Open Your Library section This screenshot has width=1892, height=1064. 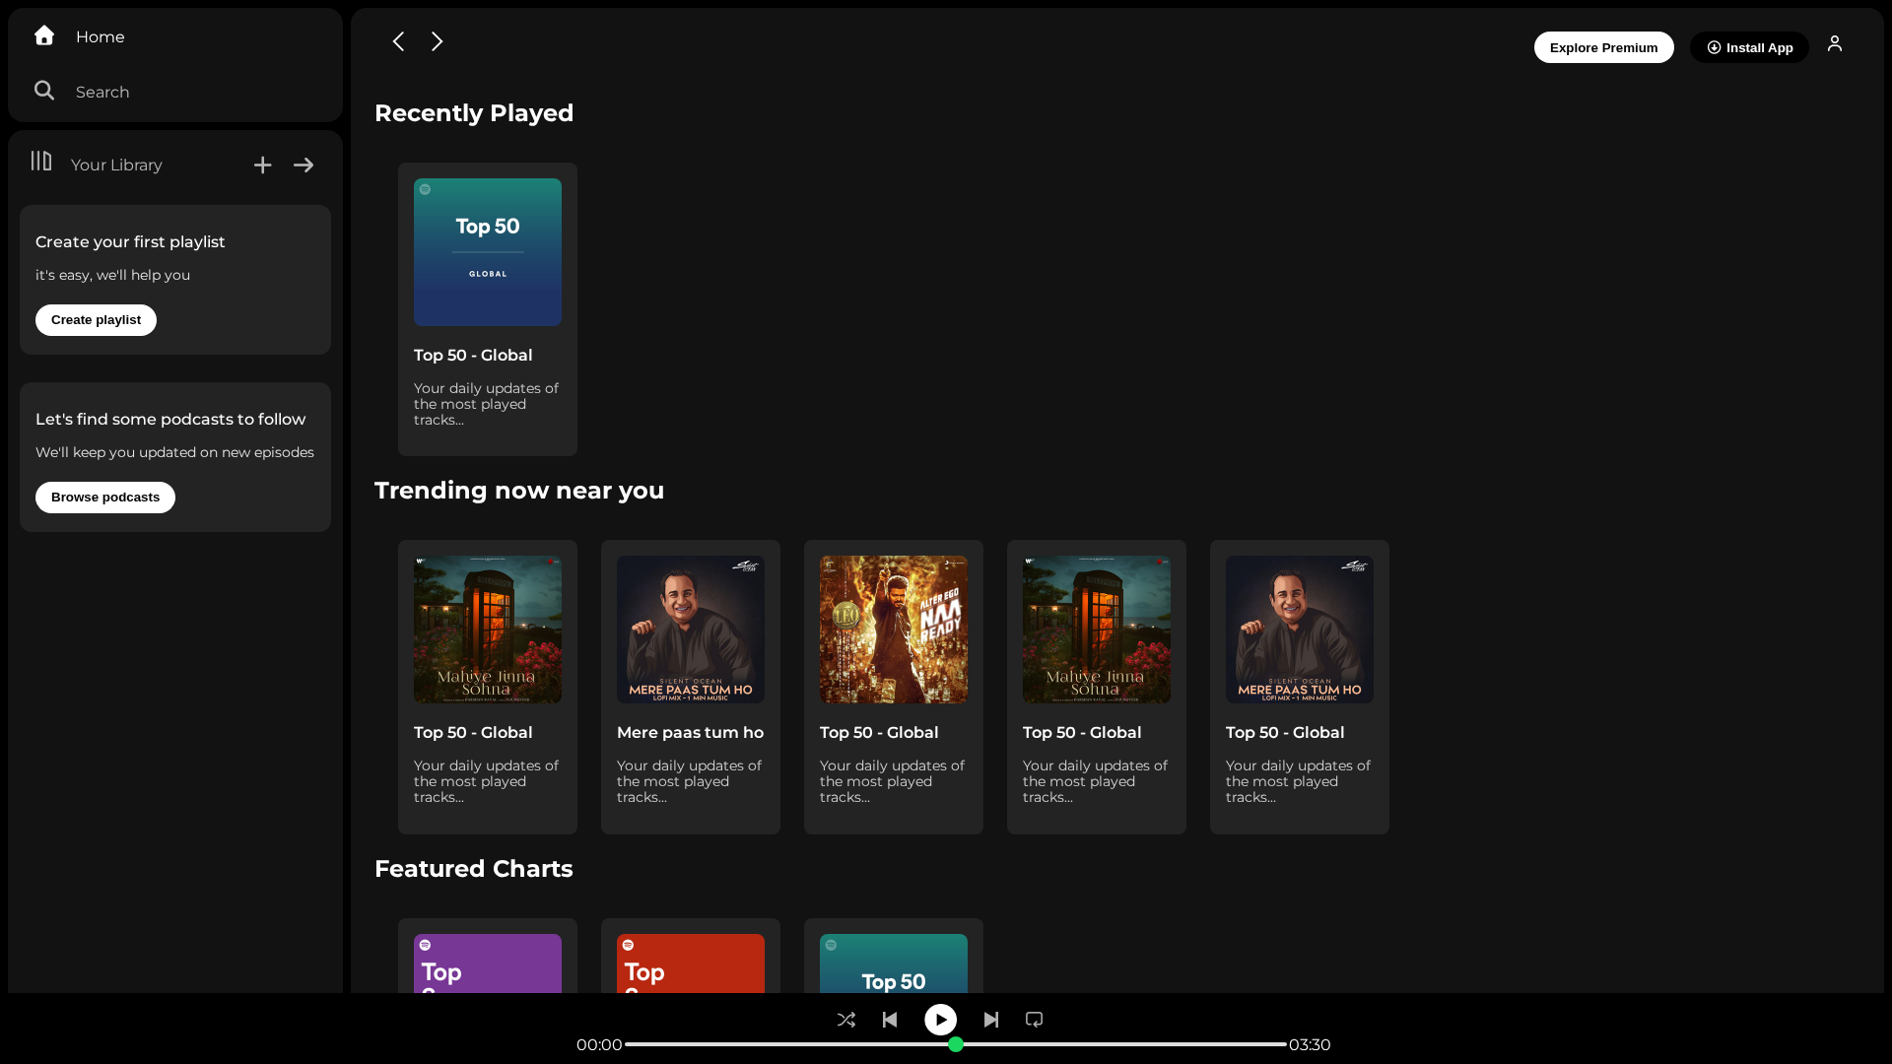point(97,164)
